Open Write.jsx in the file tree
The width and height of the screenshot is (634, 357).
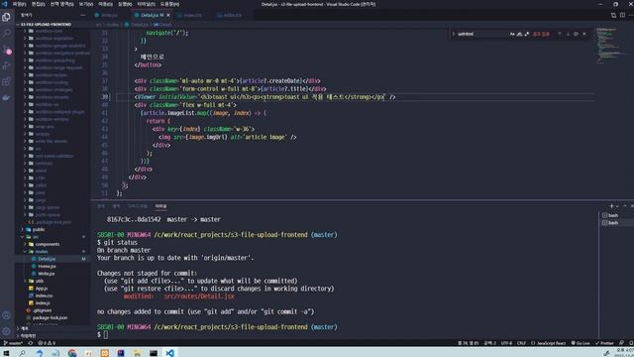point(47,274)
